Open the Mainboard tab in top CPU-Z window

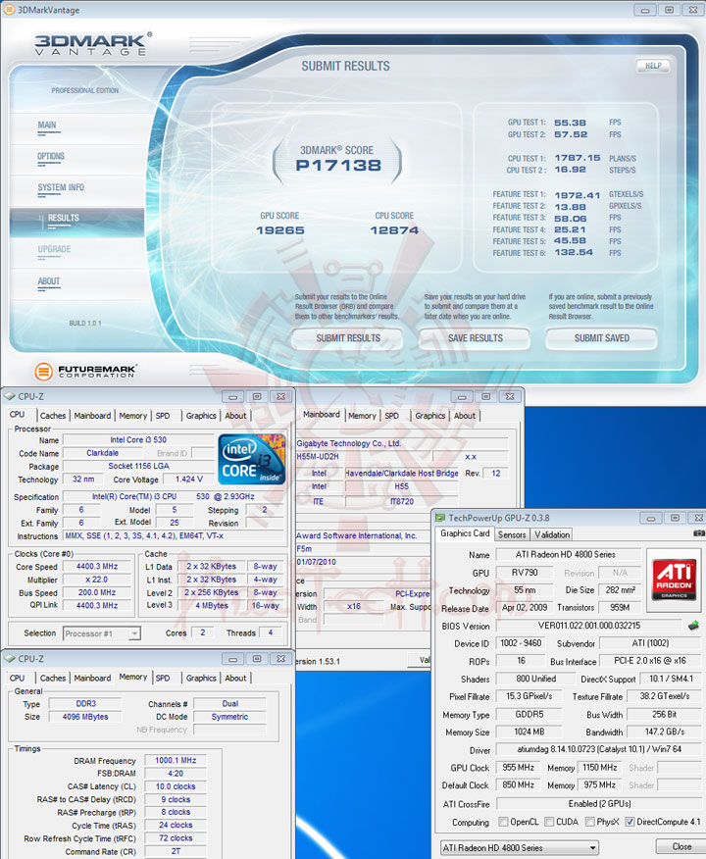(x=92, y=416)
